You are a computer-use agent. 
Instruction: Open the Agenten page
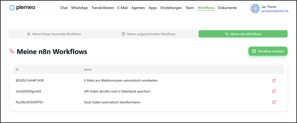(138, 8)
